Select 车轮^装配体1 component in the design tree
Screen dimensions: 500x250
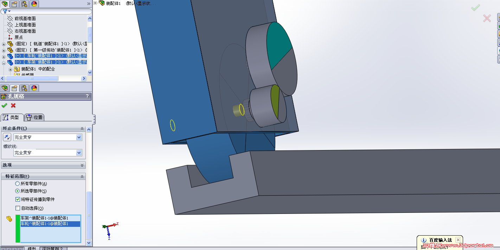(51, 56)
